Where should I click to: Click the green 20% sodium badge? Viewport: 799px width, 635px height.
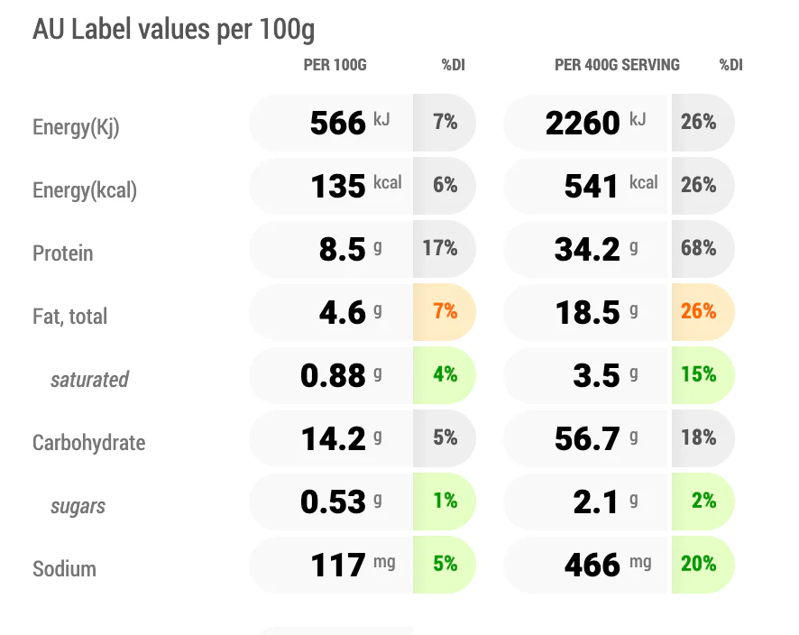point(703,565)
